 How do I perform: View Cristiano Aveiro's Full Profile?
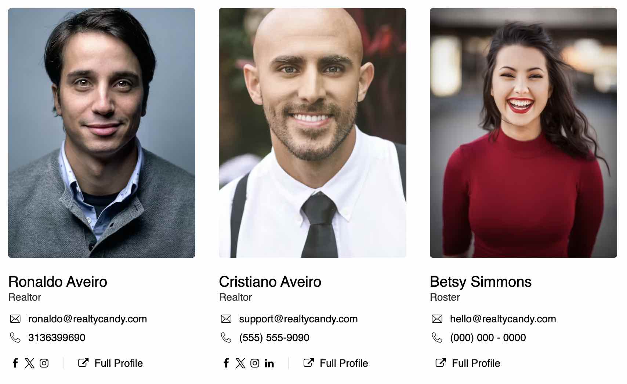(336, 363)
